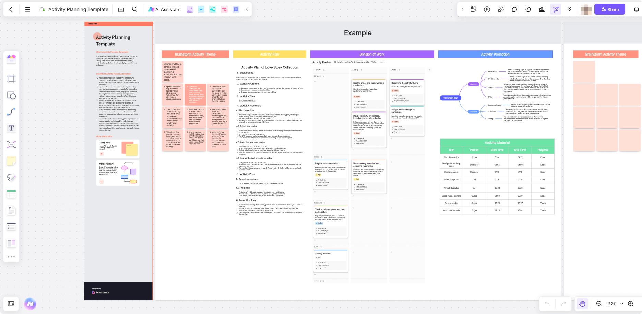Open the timer tool
Image resolution: width=642 pixels, height=314 pixels.
[x=528, y=9]
